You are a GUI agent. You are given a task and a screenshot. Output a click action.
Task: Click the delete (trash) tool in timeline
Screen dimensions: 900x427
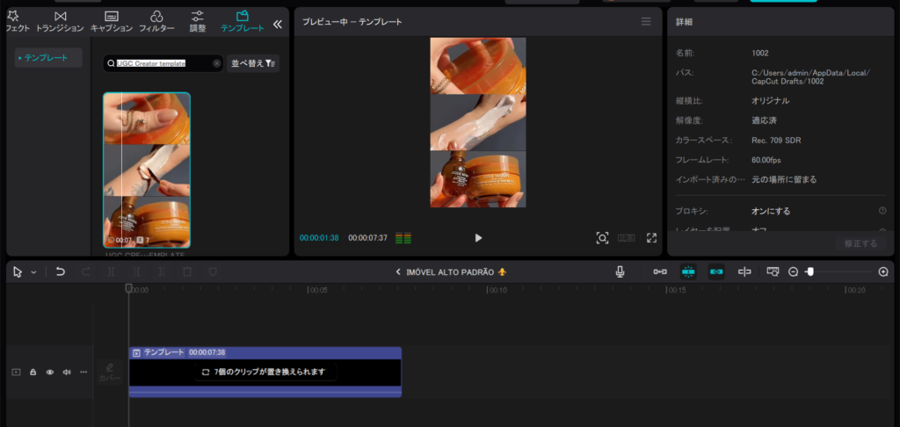[187, 272]
